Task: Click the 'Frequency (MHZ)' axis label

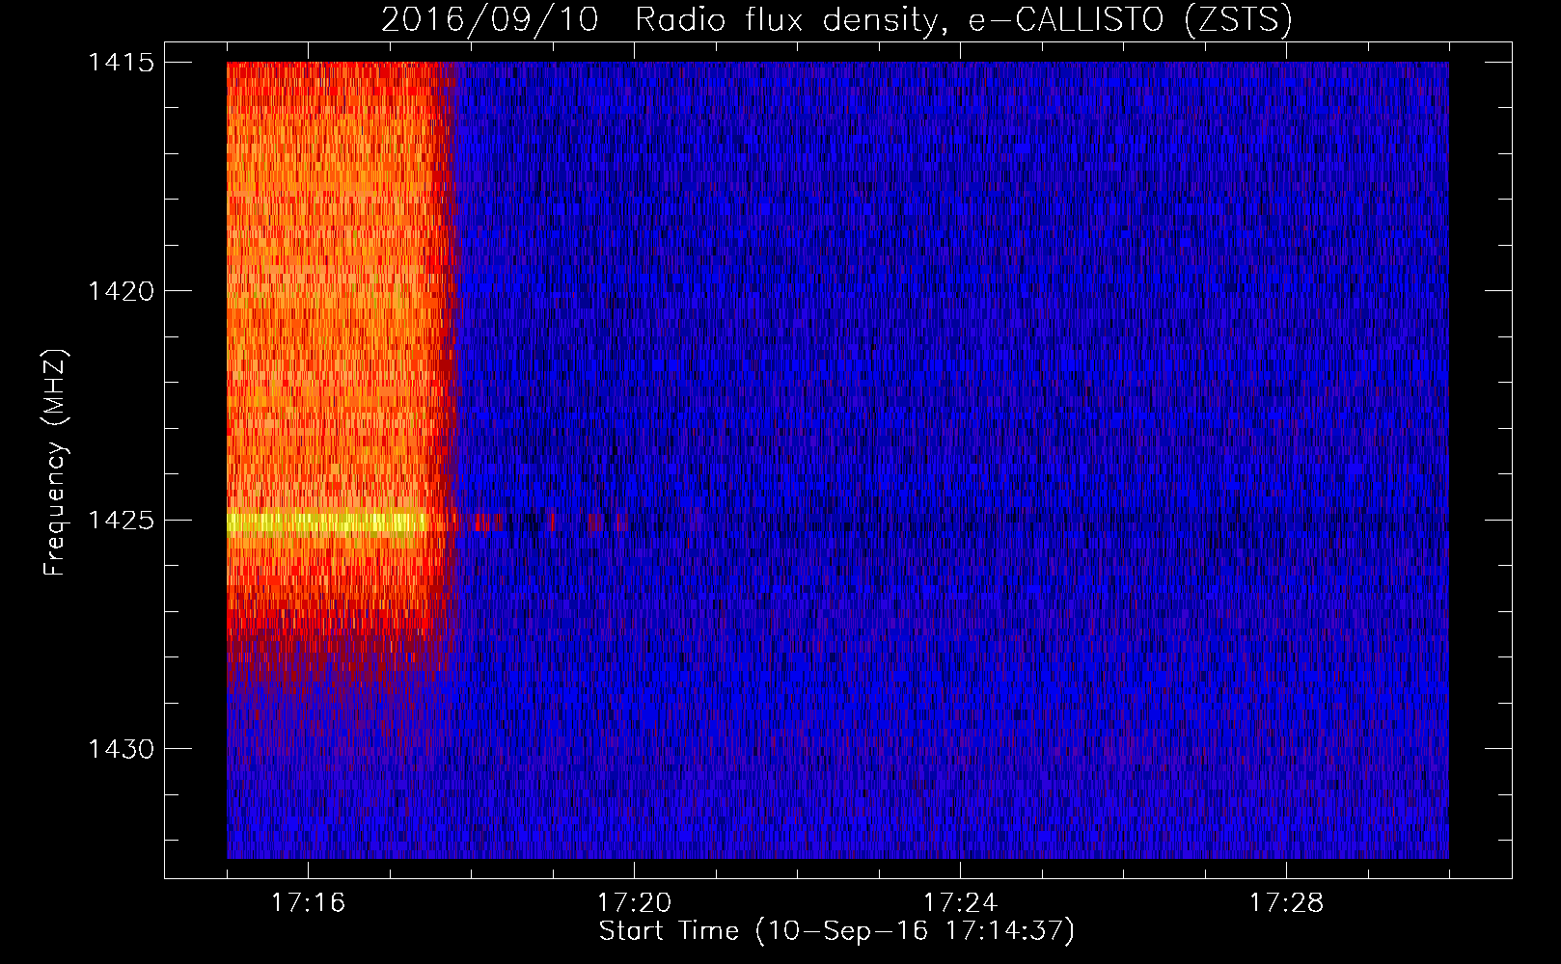Action: click(55, 463)
